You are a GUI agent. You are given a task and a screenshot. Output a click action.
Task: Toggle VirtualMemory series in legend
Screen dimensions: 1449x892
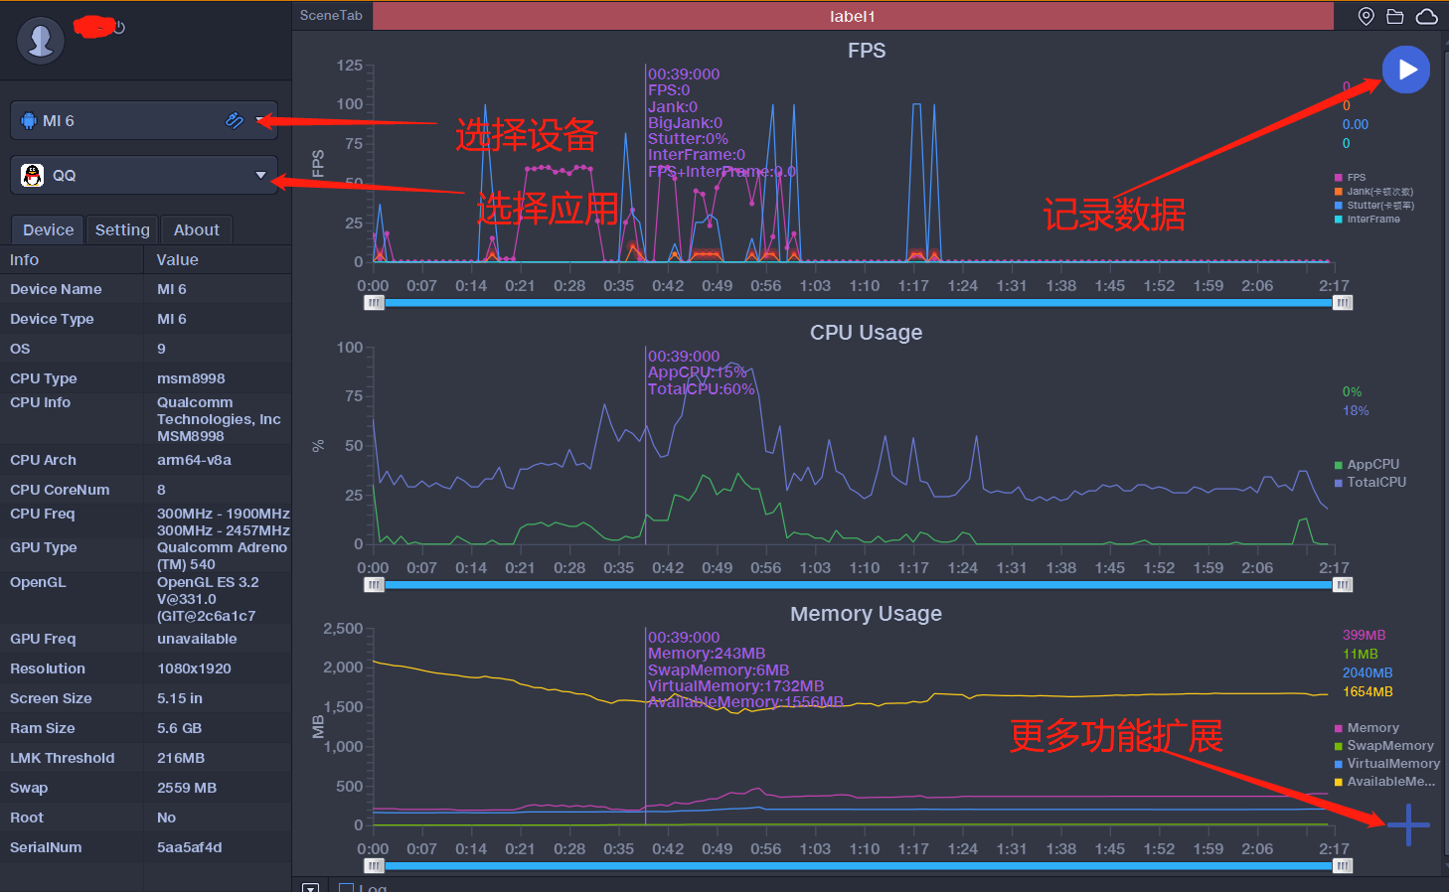(x=1387, y=764)
